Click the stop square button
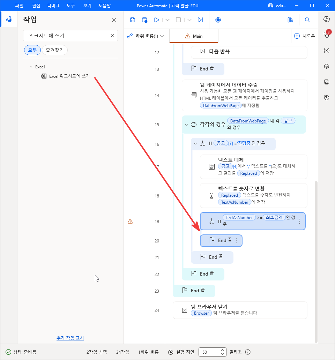The width and height of the screenshot is (335, 360). pos(178,20)
